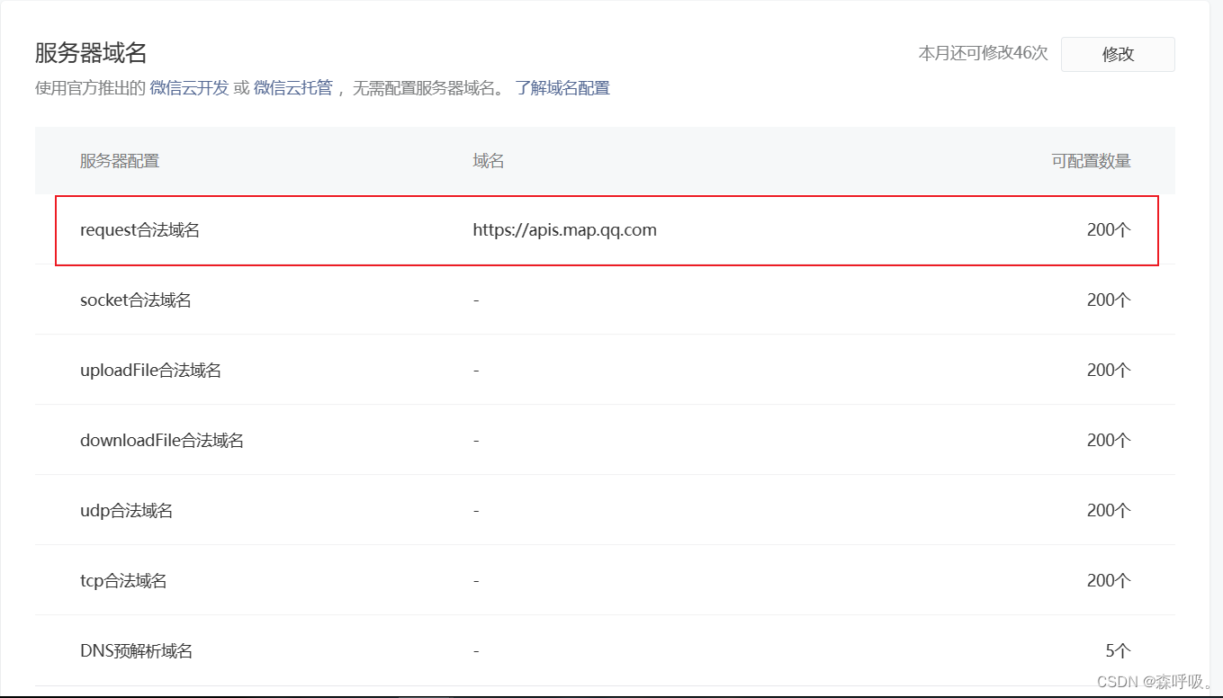Click the 200个 count in downloadFile row
Image resolution: width=1223 pixels, height=698 pixels.
1109,440
